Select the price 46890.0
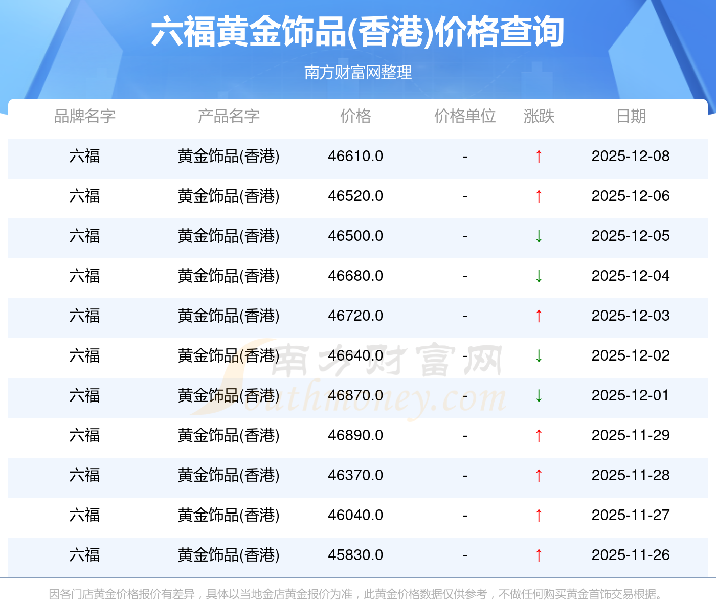The width and height of the screenshot is (716, 602). tap(355, 435)
